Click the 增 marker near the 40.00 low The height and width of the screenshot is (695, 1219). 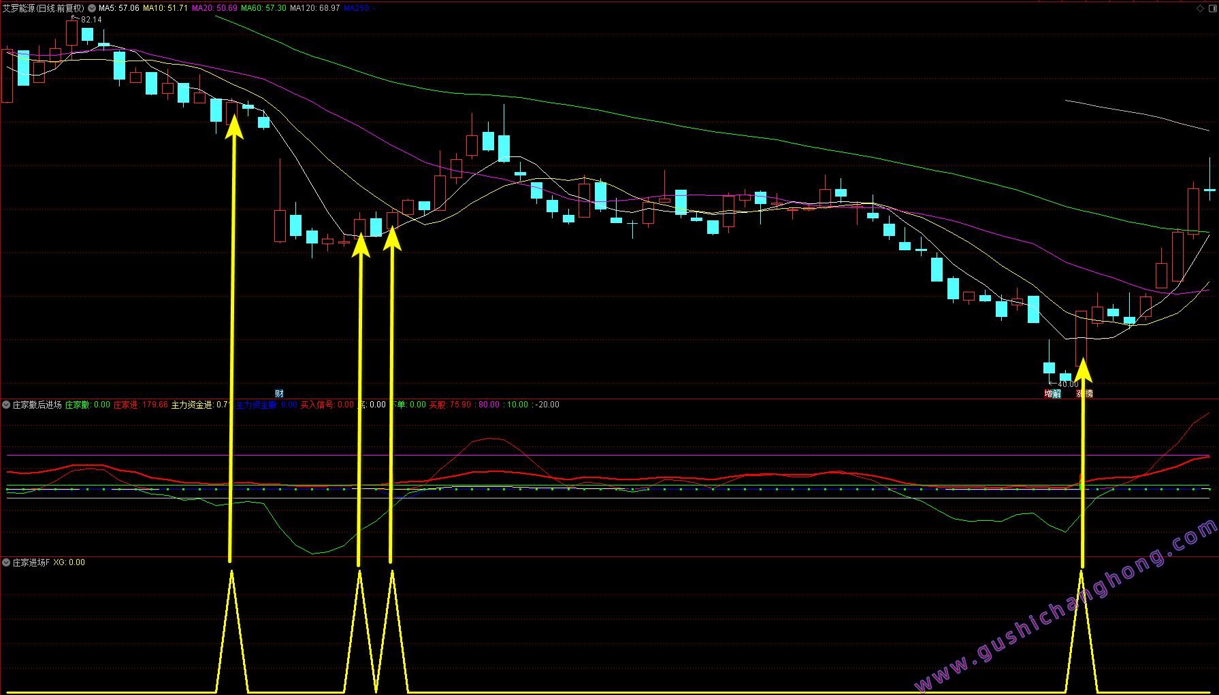click(1049, 394)
